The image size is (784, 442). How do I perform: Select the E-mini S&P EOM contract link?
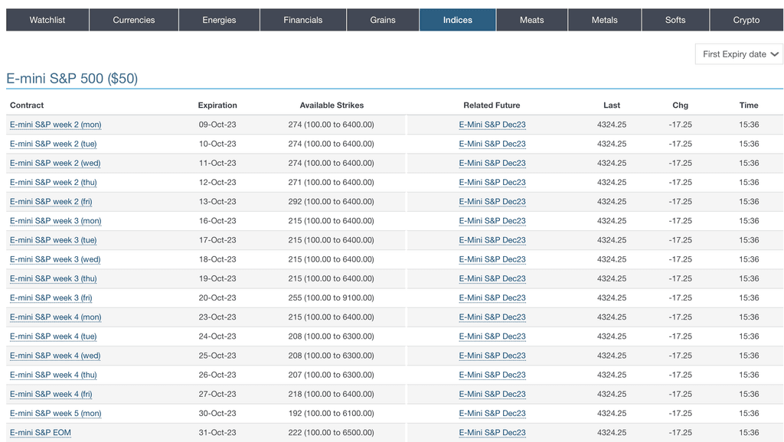pyautogui.click(x=41, y=433)
